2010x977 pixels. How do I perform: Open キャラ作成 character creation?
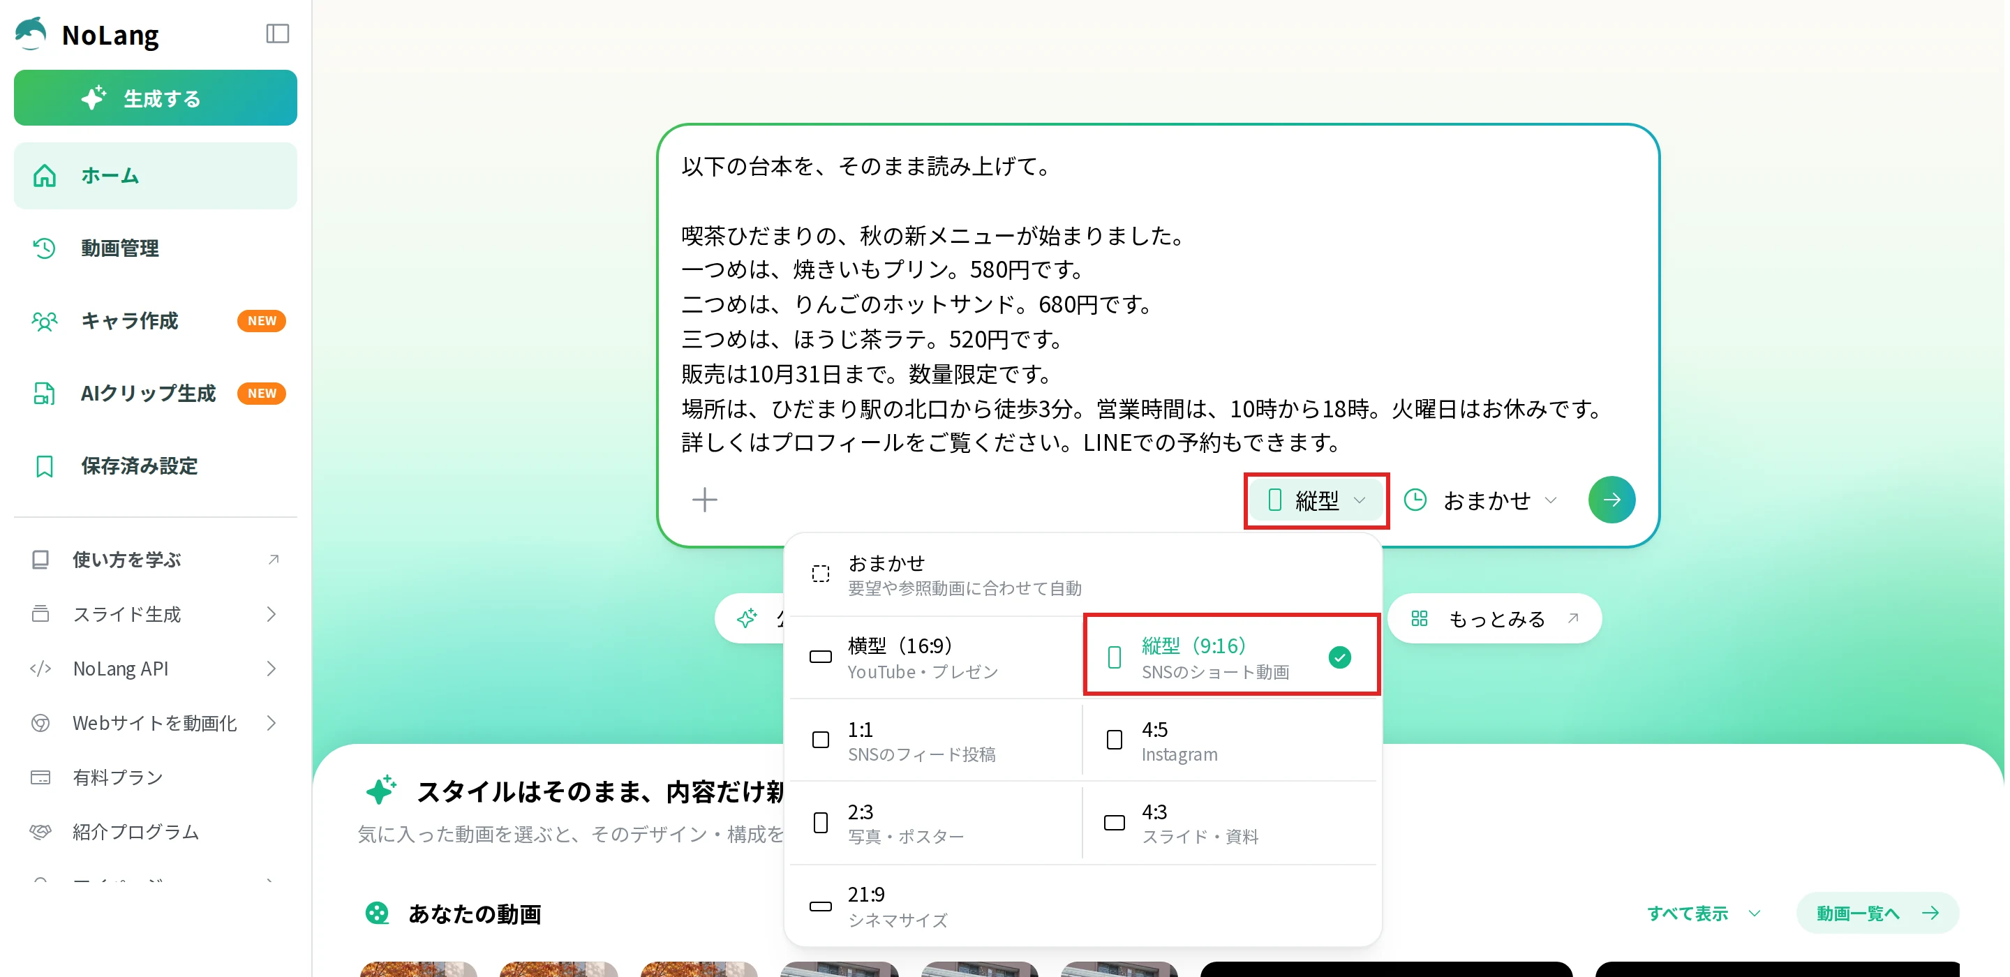(155, 321)
